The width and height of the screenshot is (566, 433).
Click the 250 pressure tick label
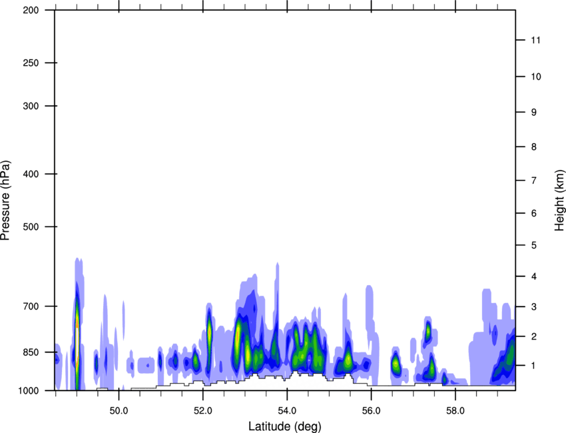[x=31, y=63]
